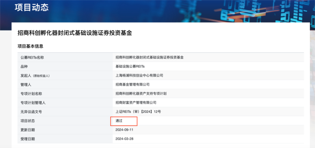Click the 管理人 row label
The image size is (315, 148).
pyautogui.click(x=26, y=85)
